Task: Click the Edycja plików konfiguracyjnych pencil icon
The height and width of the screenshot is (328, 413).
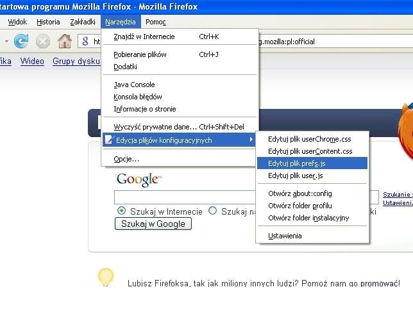Action: [x=108, y=140]
